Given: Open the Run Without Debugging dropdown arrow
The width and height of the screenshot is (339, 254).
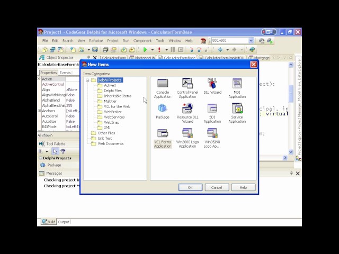Looking at the screenshot, I should click(166, 50).
